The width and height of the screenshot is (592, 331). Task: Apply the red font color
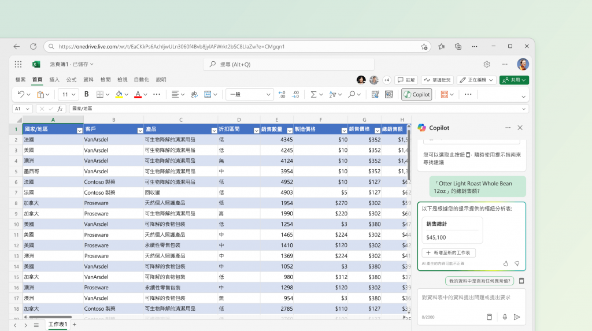pyautogui.click(x=138, y=94)
